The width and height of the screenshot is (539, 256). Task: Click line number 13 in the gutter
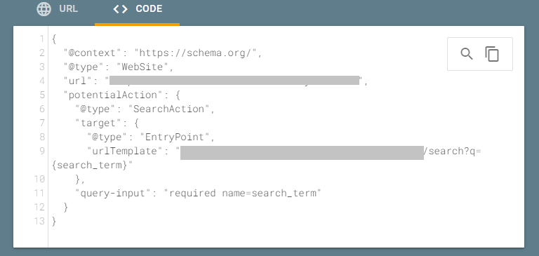coord(39,221)
